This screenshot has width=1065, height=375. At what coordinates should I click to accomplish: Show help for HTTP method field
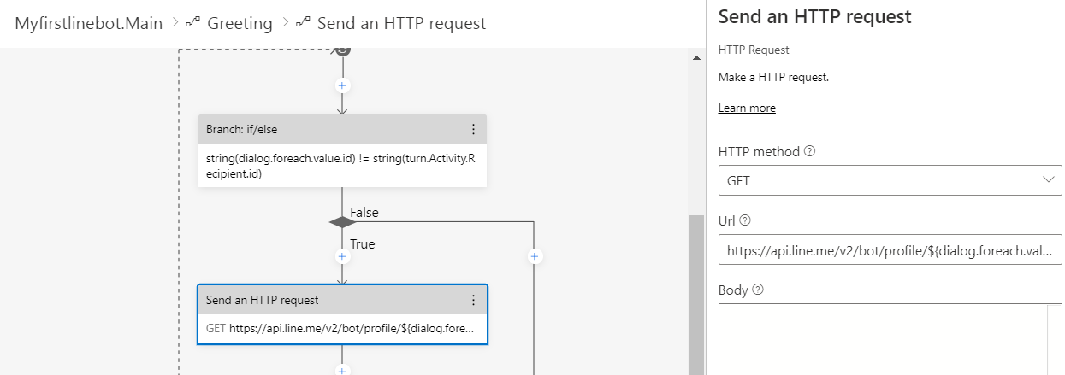click(810, 151)
